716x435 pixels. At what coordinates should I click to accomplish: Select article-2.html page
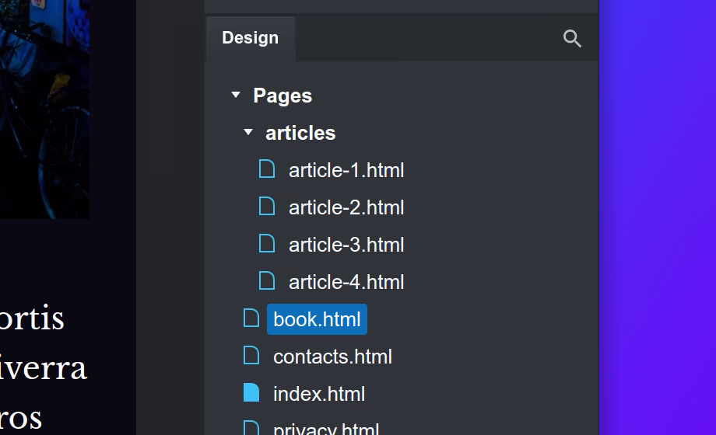[346, 207]
